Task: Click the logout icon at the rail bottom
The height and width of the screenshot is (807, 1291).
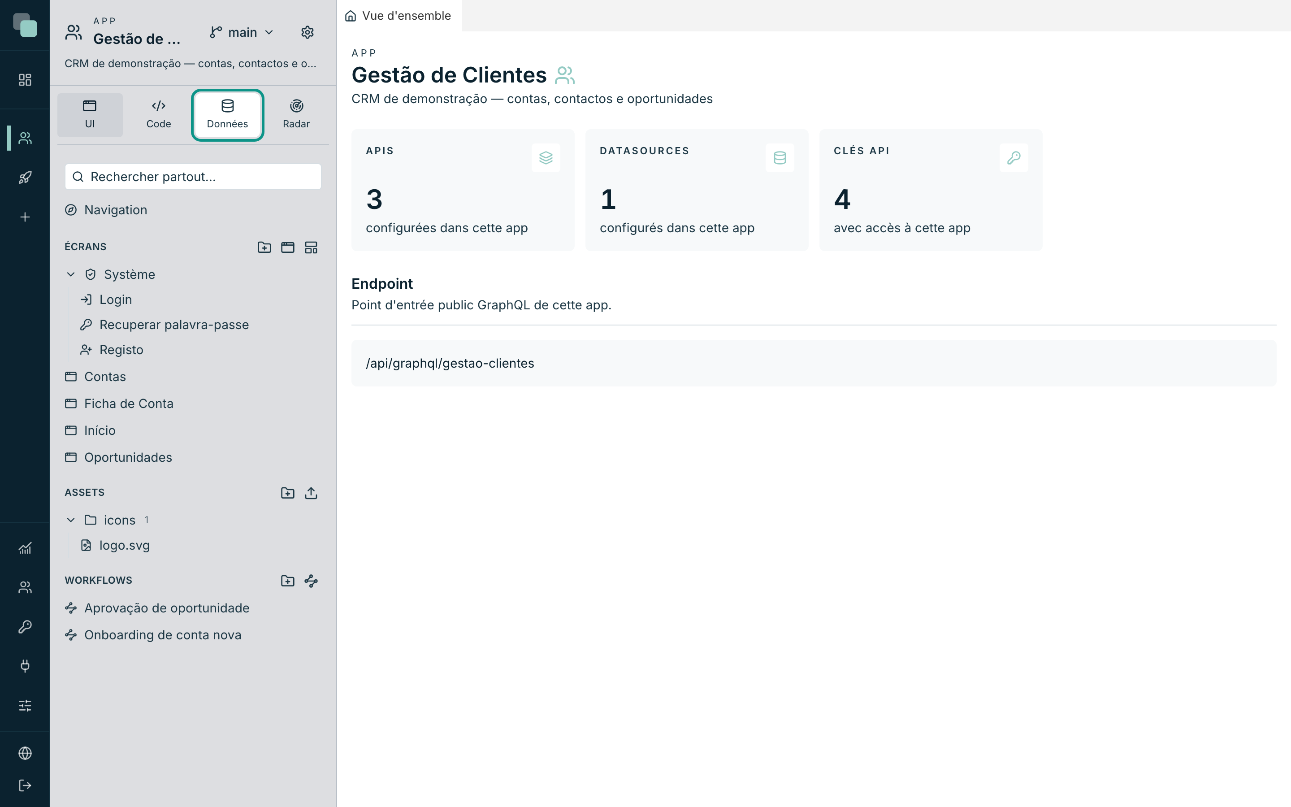Action: click(25, 785)
